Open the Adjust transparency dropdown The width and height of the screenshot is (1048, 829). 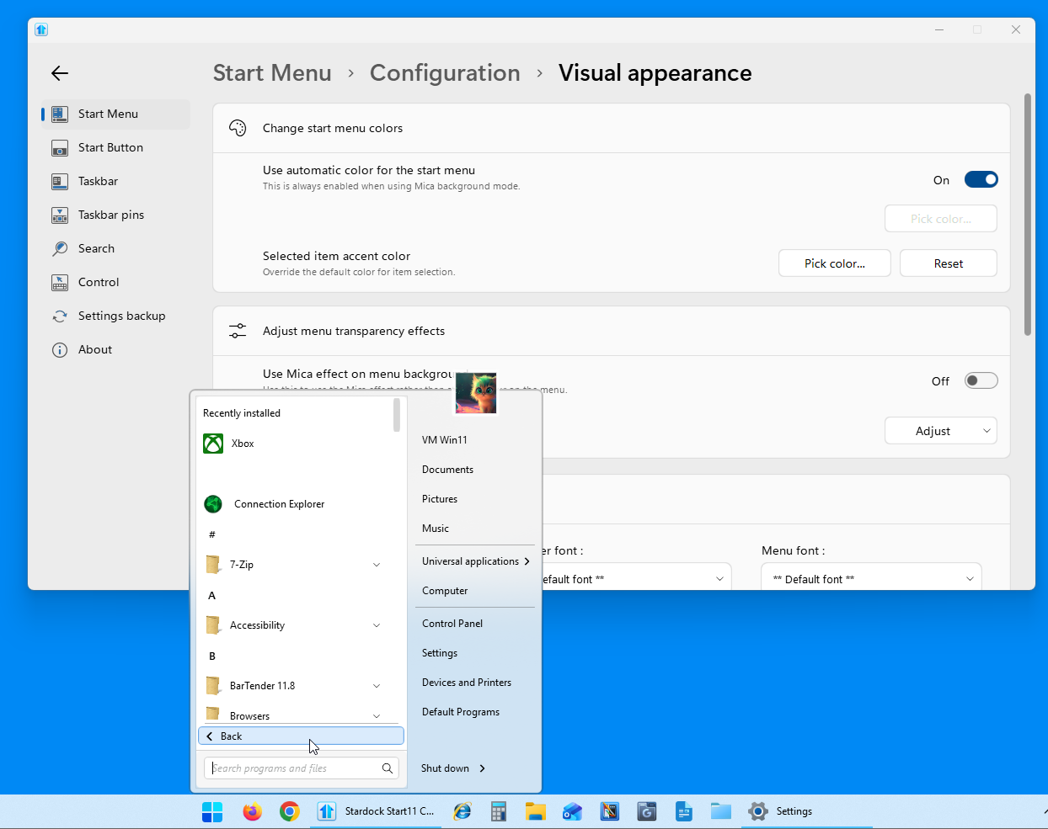point(940,431)
